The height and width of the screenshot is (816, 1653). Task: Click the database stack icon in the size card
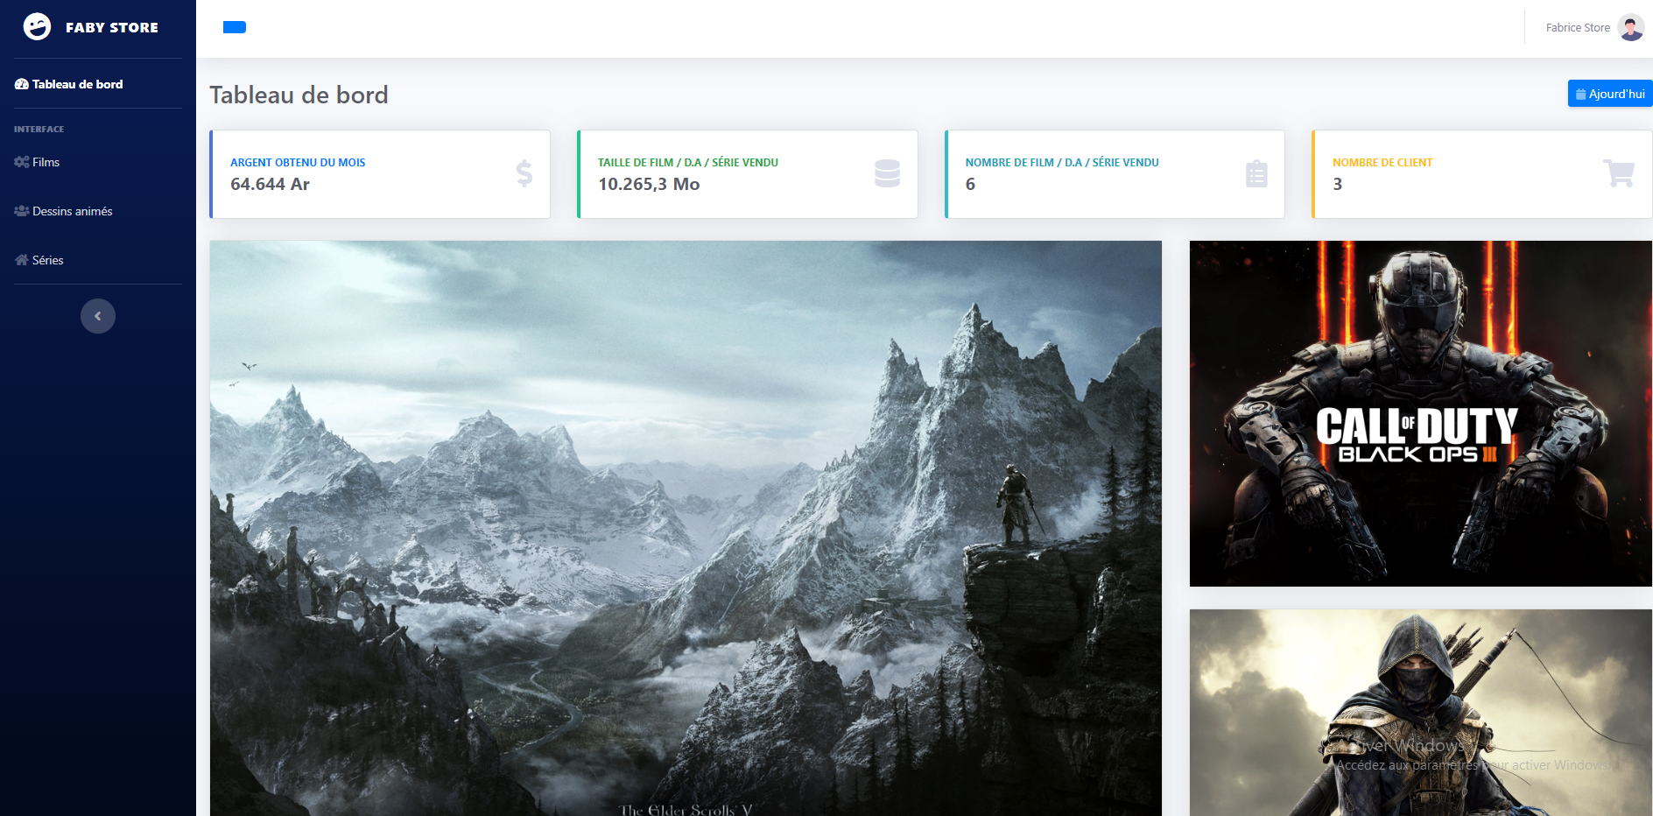tap(887, 173)
